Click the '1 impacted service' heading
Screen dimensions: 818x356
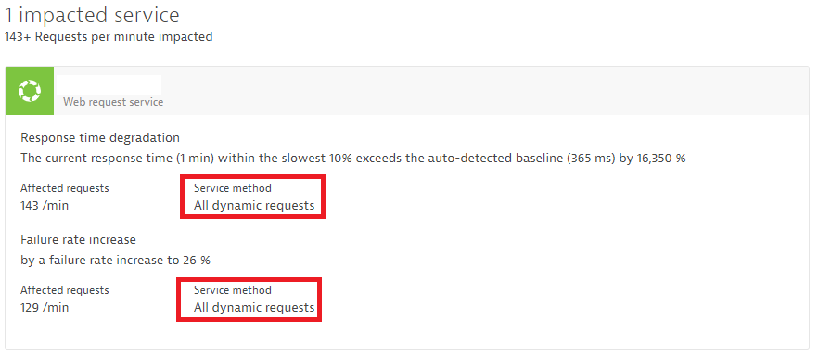pos(92,15)
